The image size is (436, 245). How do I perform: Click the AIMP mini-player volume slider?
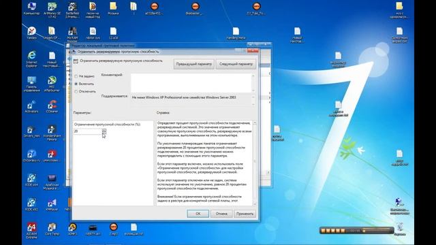(x=377, y=230)
